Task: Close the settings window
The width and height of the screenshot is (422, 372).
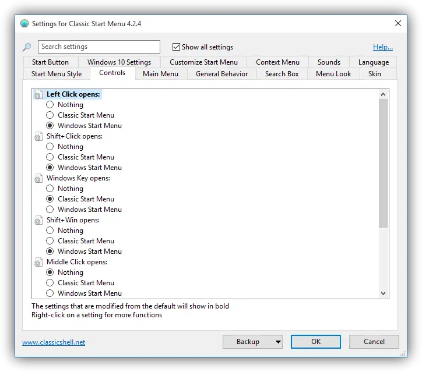Action: coord(398,23)
